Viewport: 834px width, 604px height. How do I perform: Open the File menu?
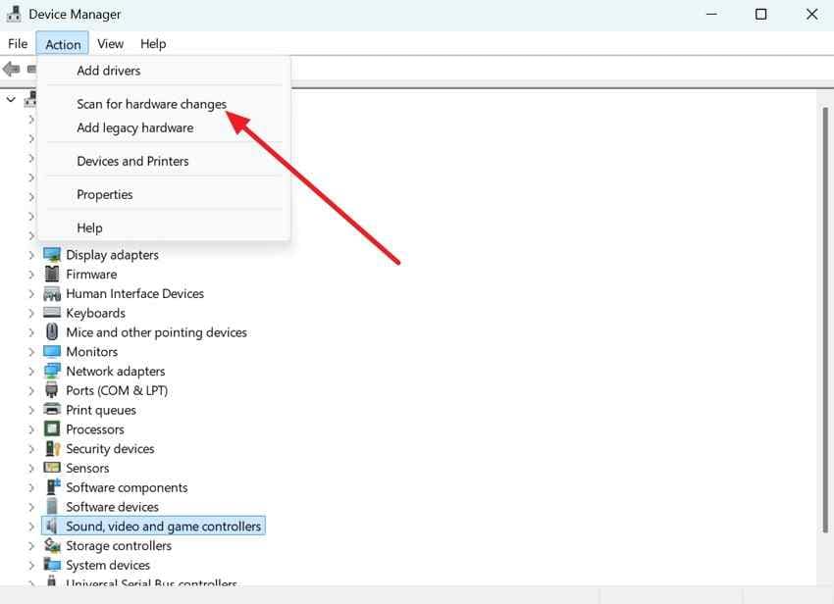click(18, 43)
